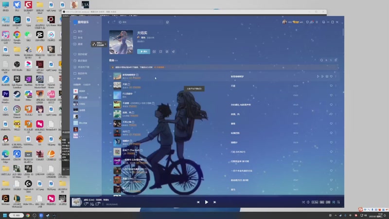Go back with the left arrow in Kugou header

(108, 22)
